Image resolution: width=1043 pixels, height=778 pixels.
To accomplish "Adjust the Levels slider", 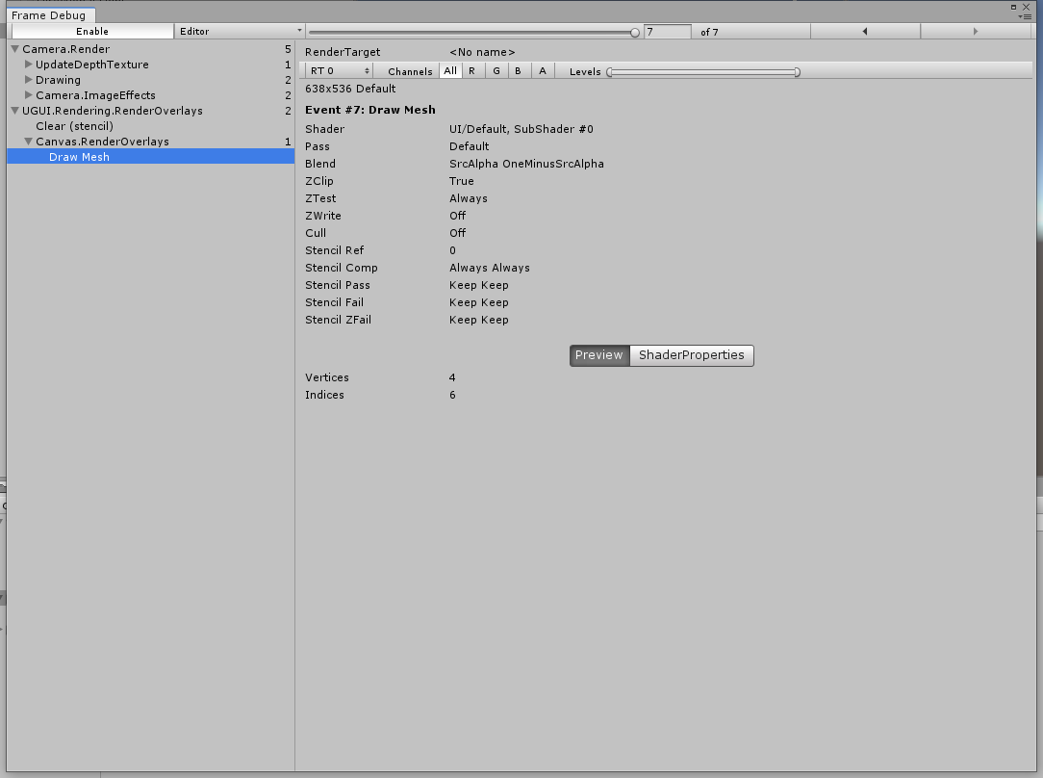I will 703,71.
